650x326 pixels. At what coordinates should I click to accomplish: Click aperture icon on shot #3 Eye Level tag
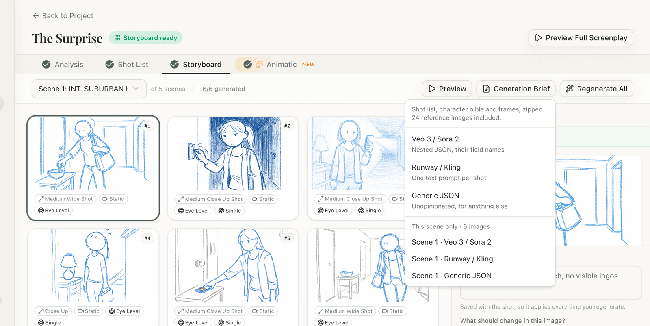(321, 211)
